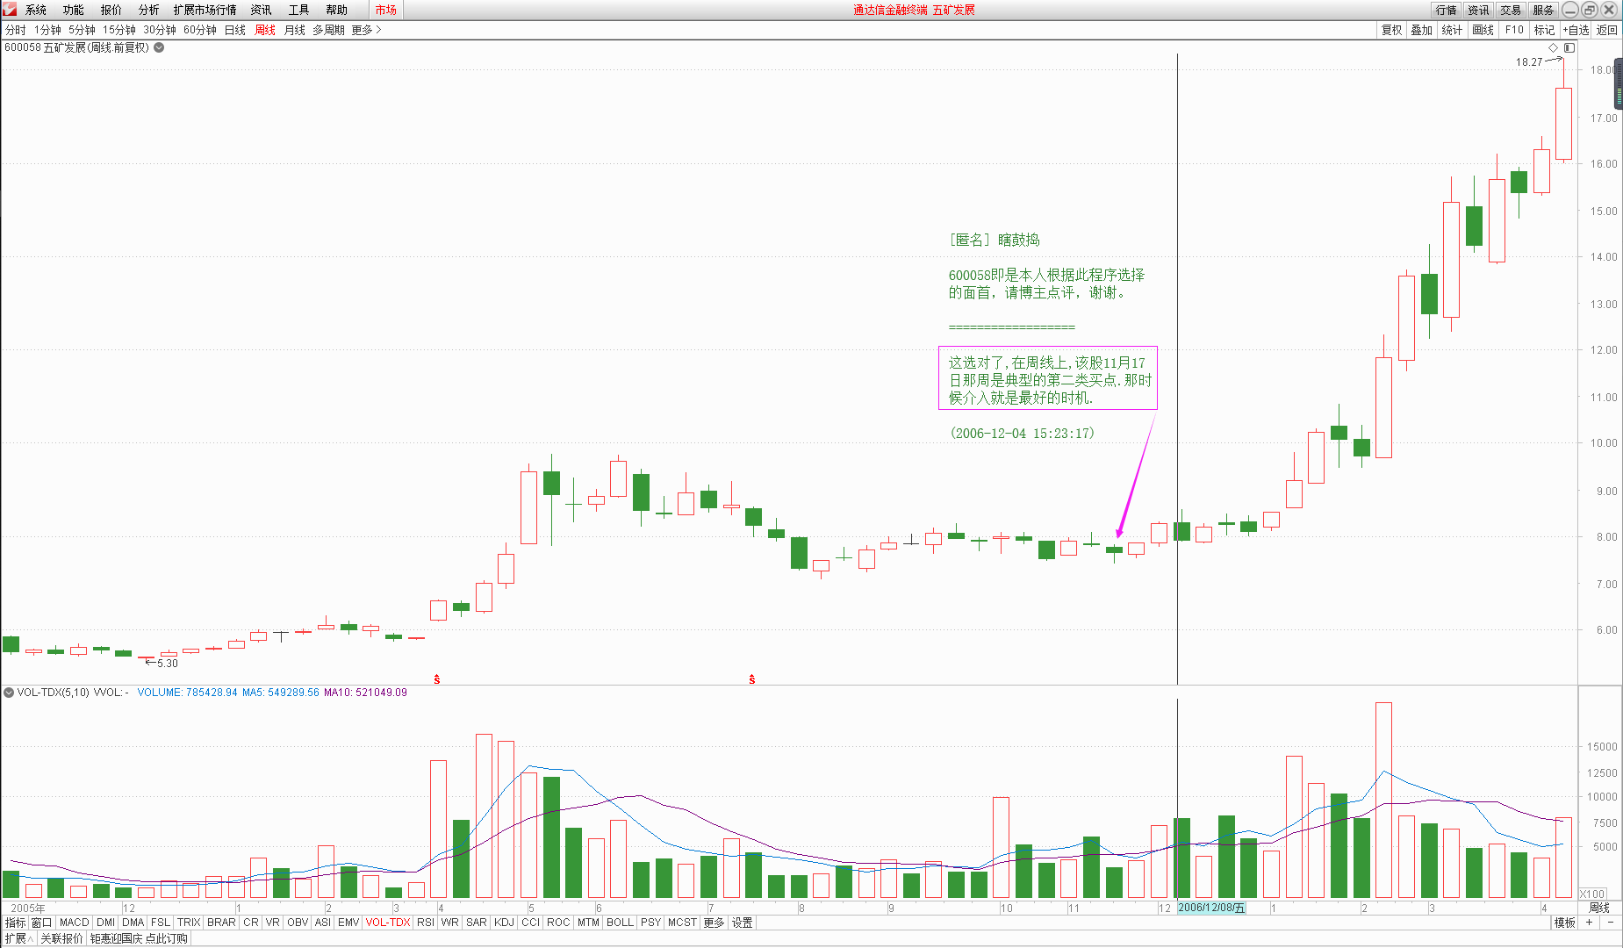The width and height of the screenshot is (1623, 948).
Task: Click the first red S marker under chart
Action: [x=437, y=679]
